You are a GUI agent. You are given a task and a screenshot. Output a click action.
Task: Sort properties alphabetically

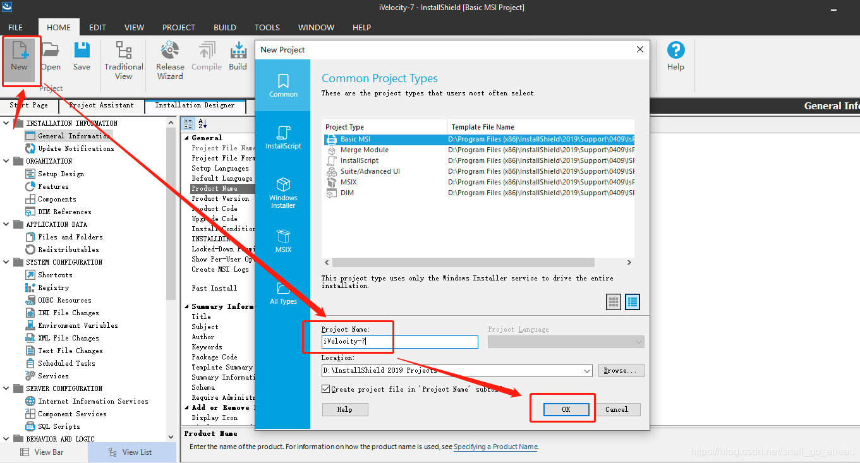click(202, 123)
